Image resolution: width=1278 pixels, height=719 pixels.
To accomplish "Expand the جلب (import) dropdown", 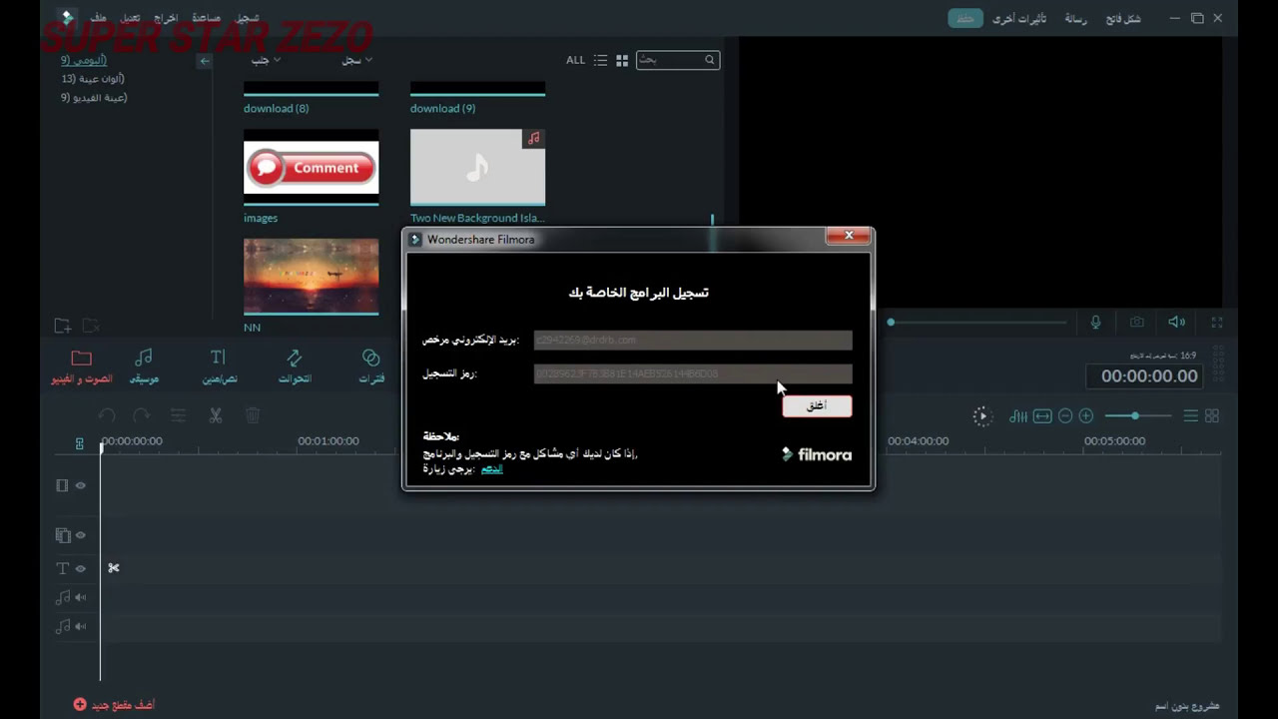I will click(x=265, y=61).
